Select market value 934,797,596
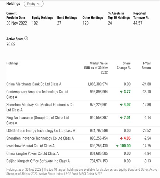160x178 pixels. point(99,131)
